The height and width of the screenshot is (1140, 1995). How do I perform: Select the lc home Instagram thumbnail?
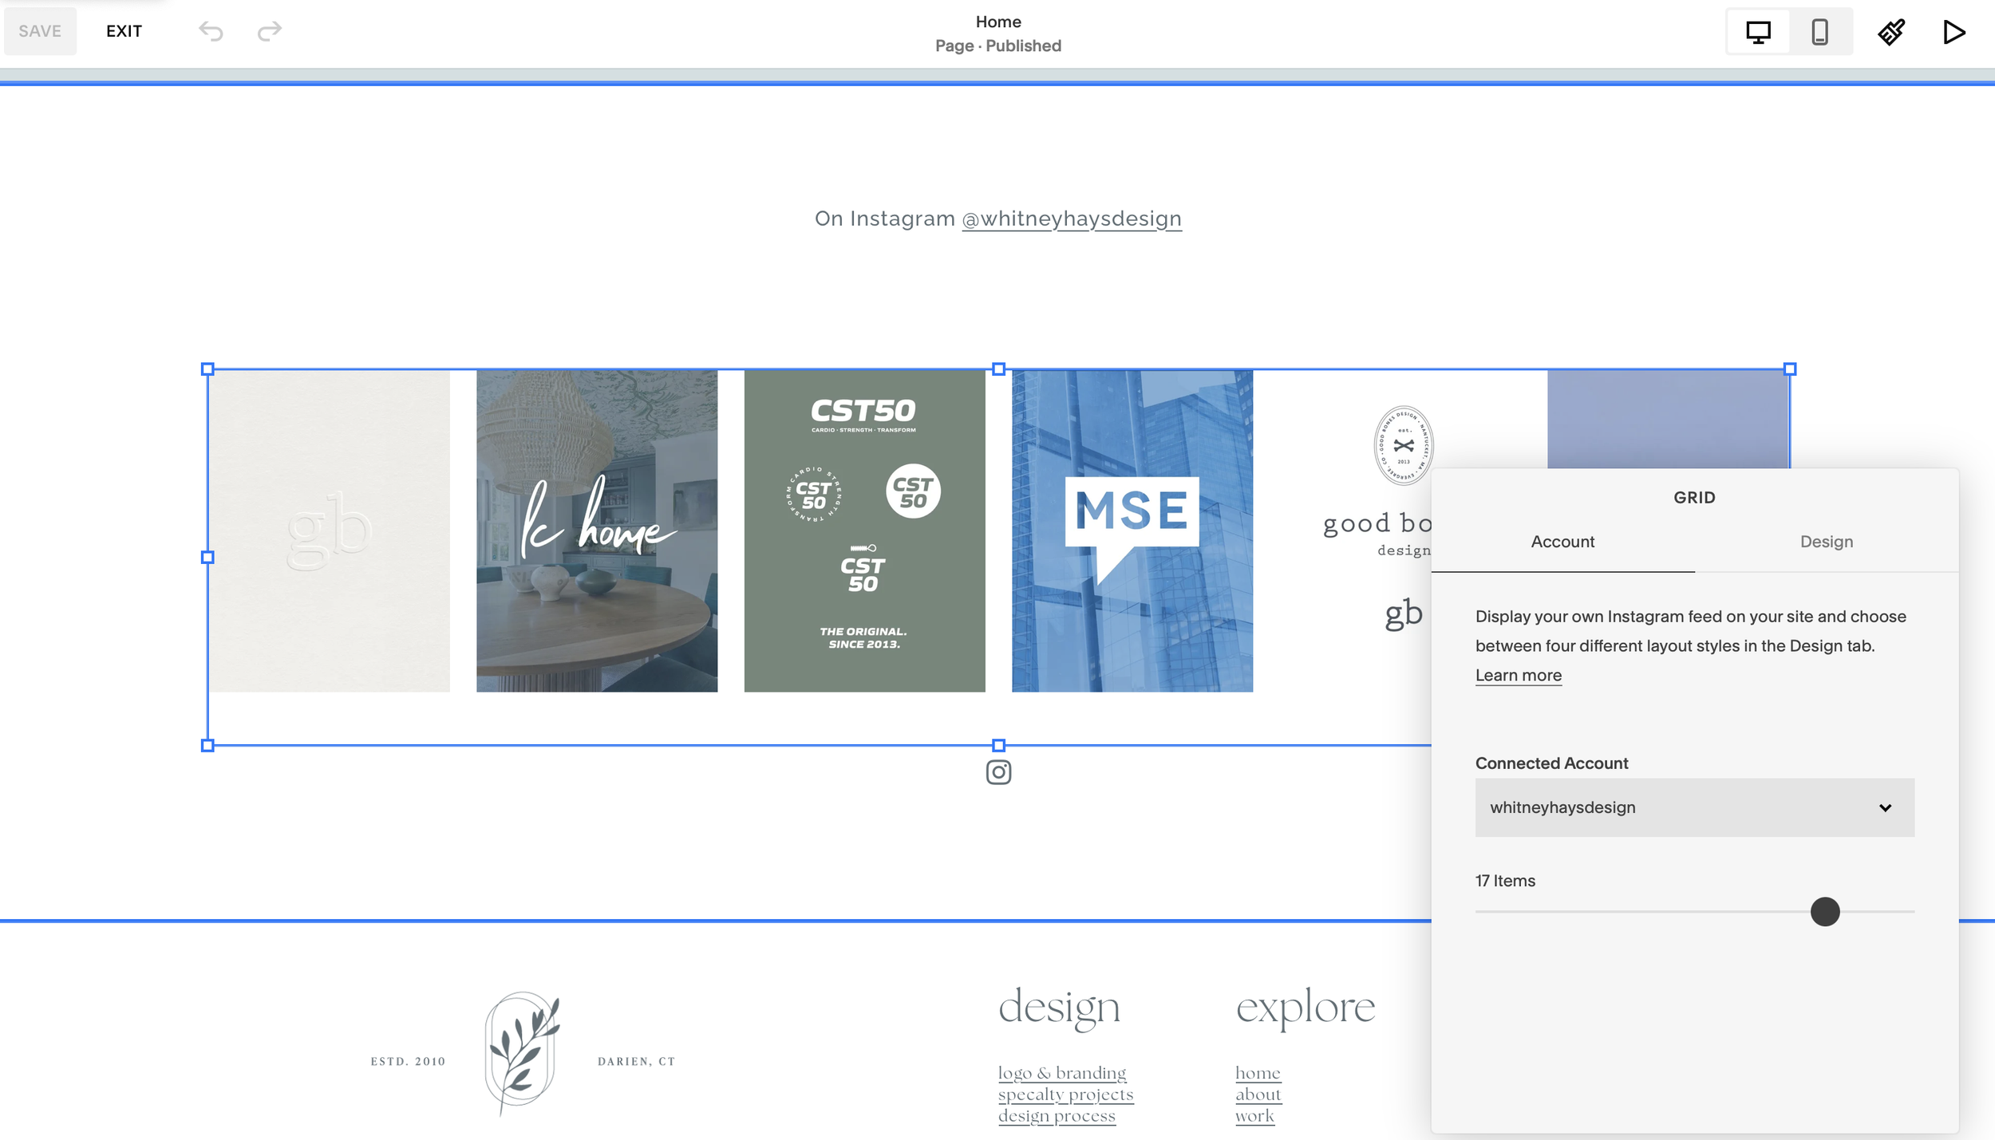[x=597, y=531]
